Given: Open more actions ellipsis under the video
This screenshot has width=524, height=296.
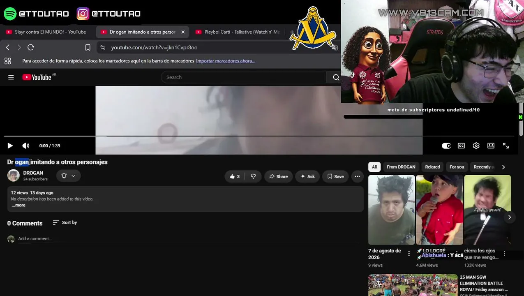Looking at the screenshot, I should click(x=357, y=176).
